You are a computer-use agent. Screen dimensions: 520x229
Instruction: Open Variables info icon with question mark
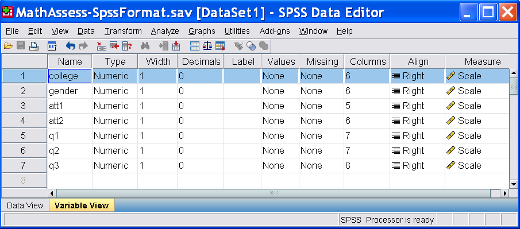pos(128,46)
